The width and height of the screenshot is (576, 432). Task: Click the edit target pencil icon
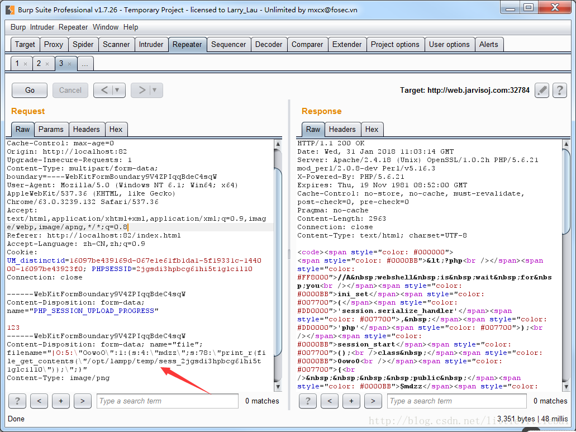(541, 90)
